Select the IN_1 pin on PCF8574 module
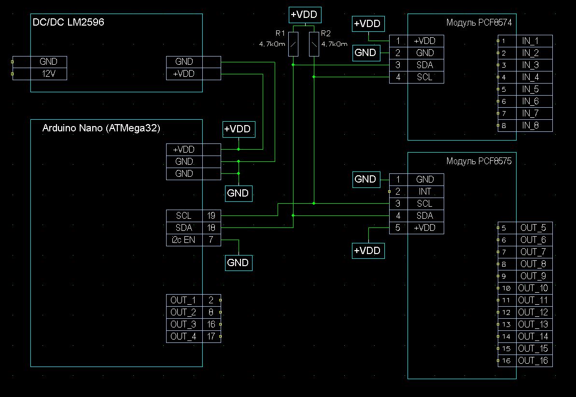 (530, 41)
